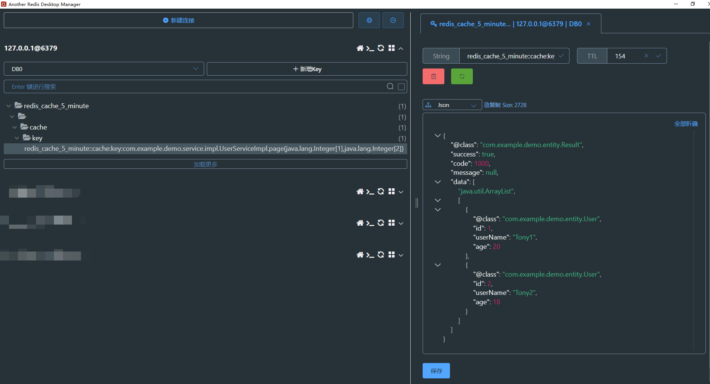Open settings gear button at top
This screenshot has height=384, width=710.
click(x=369, y=20)
